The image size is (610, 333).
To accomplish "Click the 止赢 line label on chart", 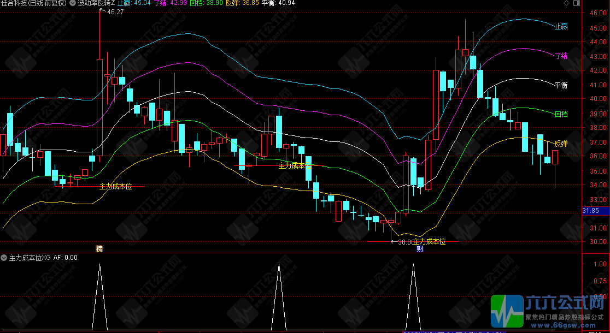I will (x=561, y=26).
